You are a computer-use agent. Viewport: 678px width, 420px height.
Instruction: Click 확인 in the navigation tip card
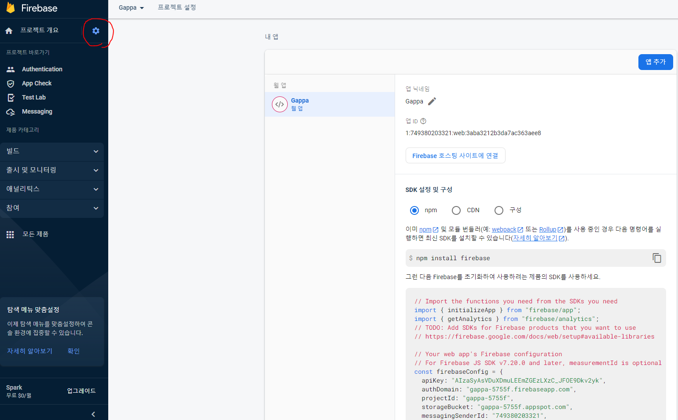[x=73, y=351]
